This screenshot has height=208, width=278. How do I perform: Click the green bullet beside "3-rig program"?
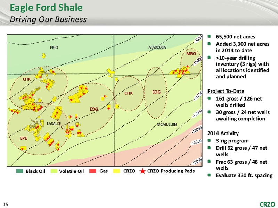coord(209,140)
